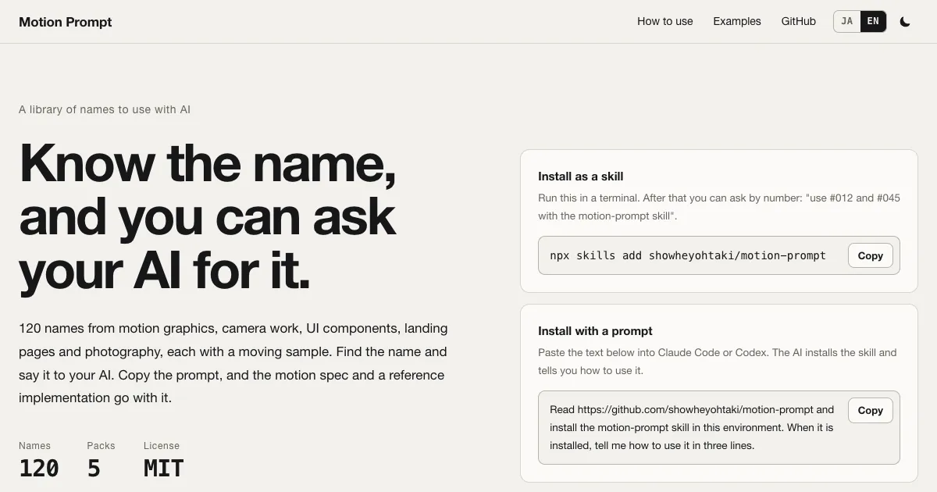The width and height of the screenshot is (937, 492).
Task: Select the EN language option
Action: (x=873, y=22)
